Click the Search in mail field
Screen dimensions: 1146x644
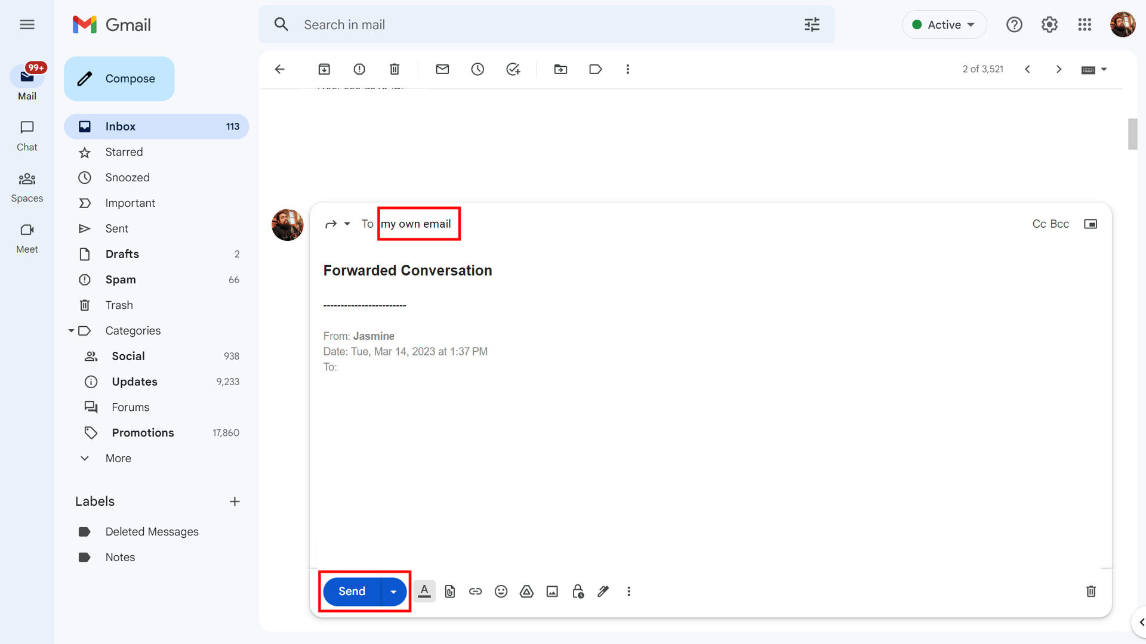pos(537,24)
